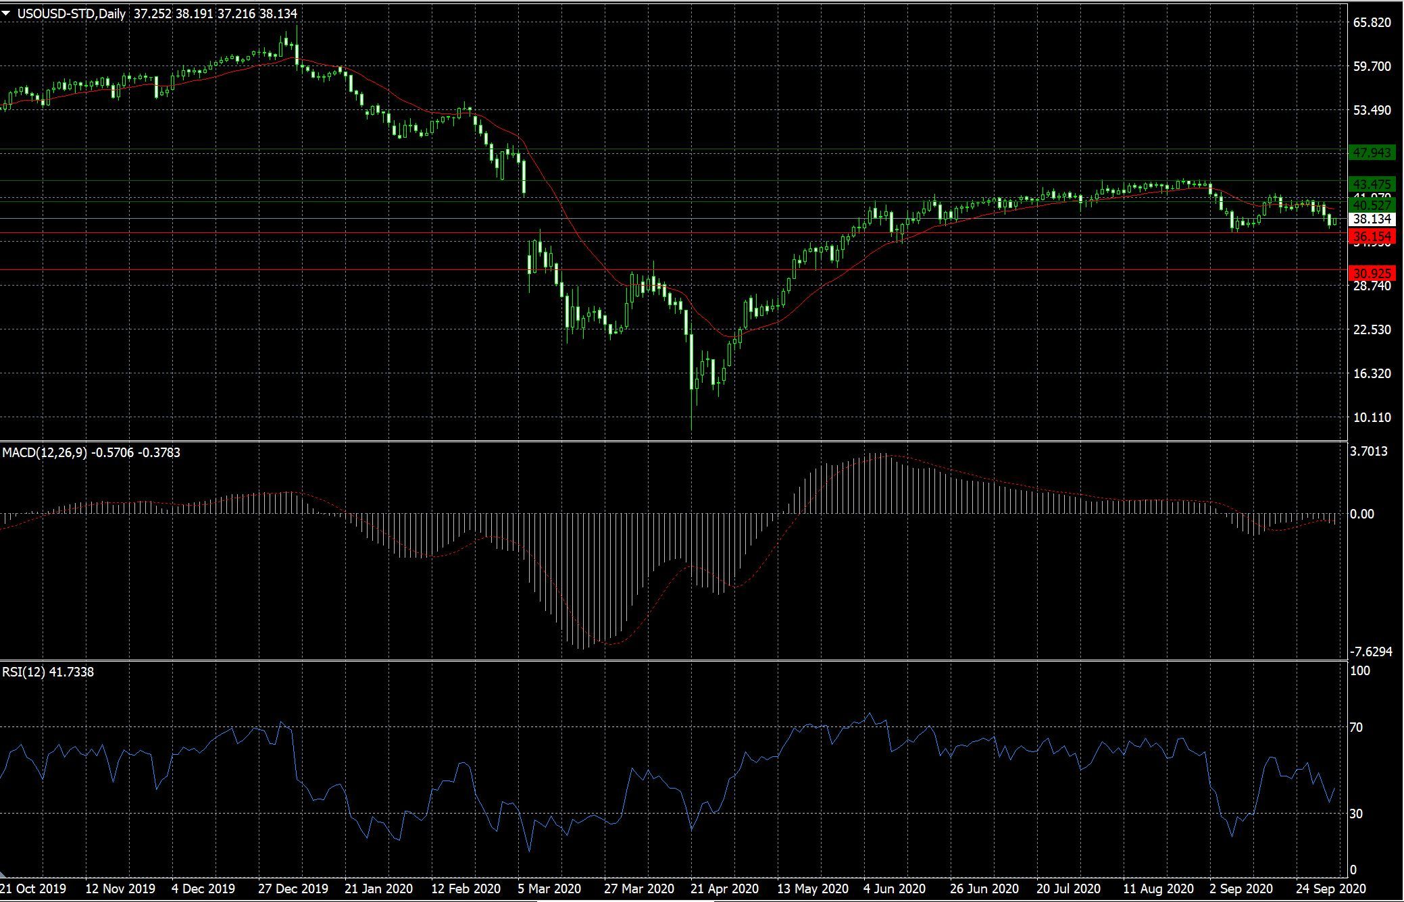Image resolution: width=1404 pixels, height=902 pixels.
Task: Click the RSI 30 level label
Action: pos(1356,814)
